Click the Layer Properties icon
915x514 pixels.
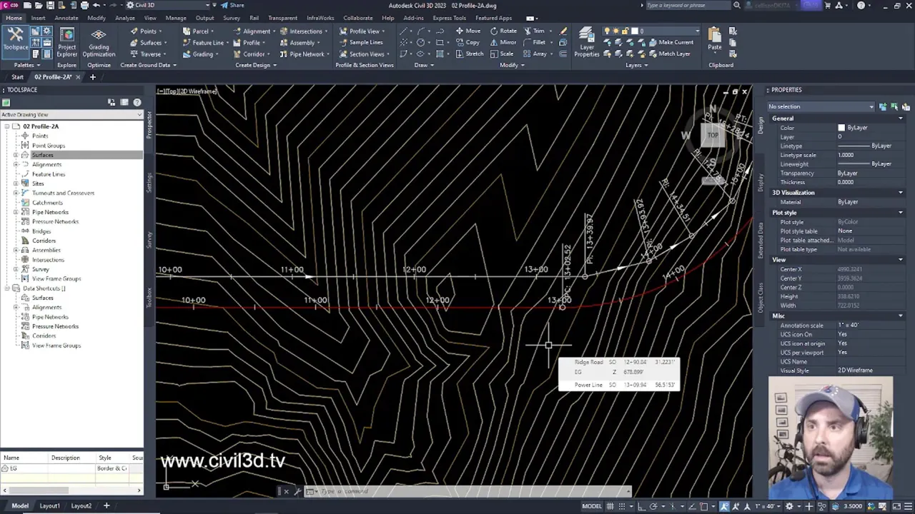point(587,43)
